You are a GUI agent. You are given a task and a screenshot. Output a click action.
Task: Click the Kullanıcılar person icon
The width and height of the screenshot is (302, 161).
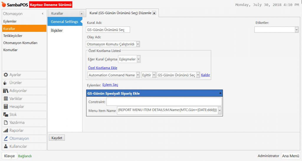coord(6,147)
